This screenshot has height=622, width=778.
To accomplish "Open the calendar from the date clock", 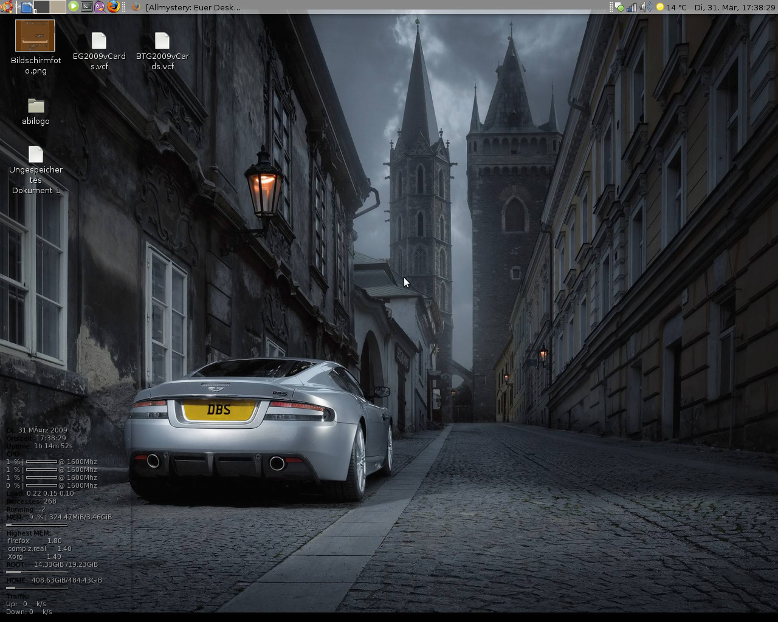I will pyautogui.click(x=735, y=7).
